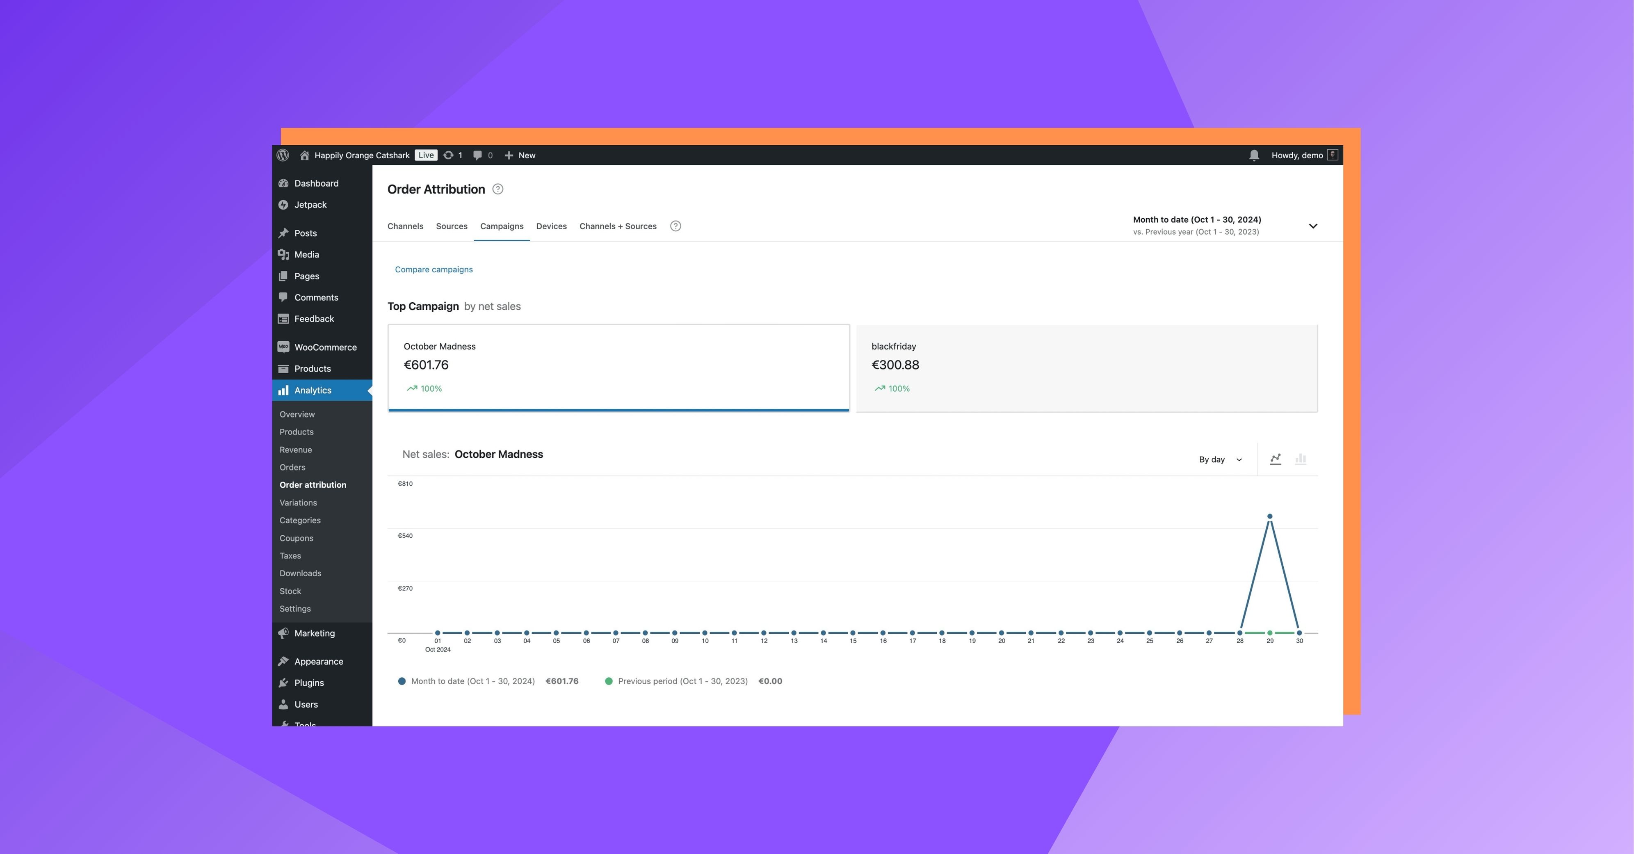Screen dimensions: 1634x854
Task: Open Downloads under Analytics
Action: (301, 573)
